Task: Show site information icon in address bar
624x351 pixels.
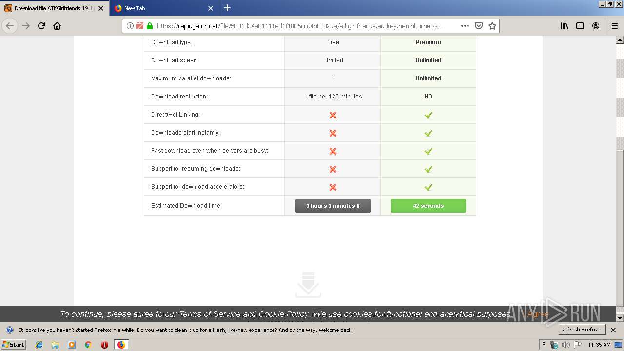Action: point(130,26)
